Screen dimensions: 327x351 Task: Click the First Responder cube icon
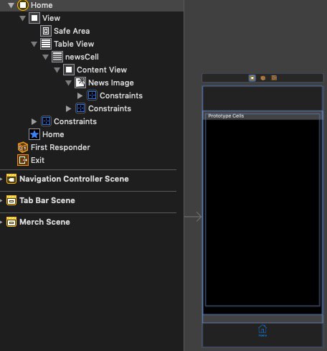[23, 147]
